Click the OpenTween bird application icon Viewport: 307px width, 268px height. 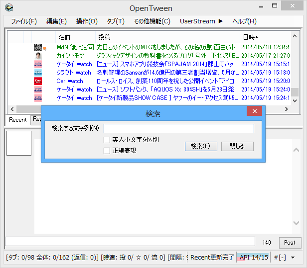(x=9, y=8)
